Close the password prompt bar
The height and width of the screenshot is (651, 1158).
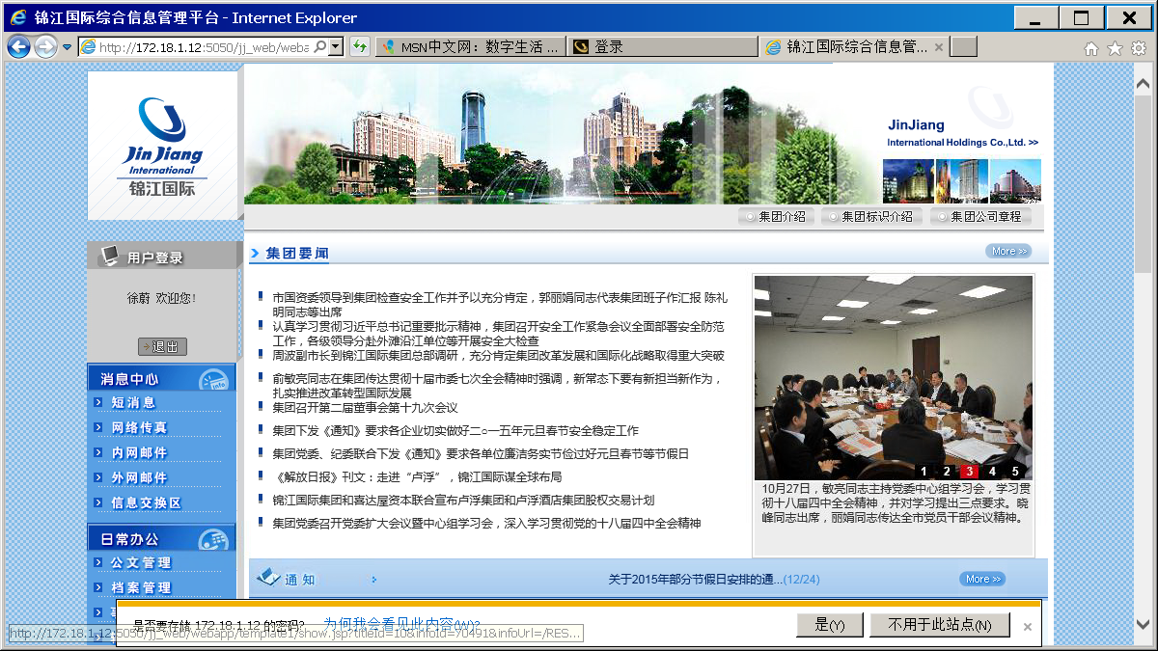point(1028,626)
